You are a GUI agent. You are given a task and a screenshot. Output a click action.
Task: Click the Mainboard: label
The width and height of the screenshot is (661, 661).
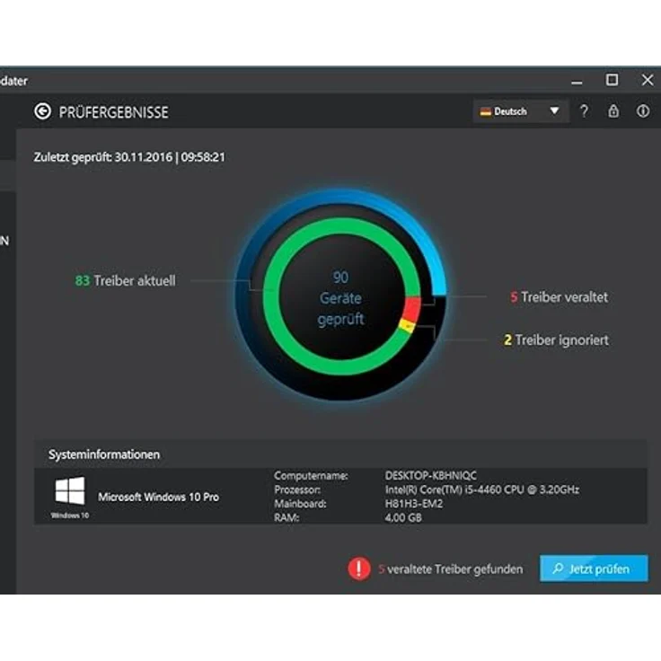click(300, 503)
